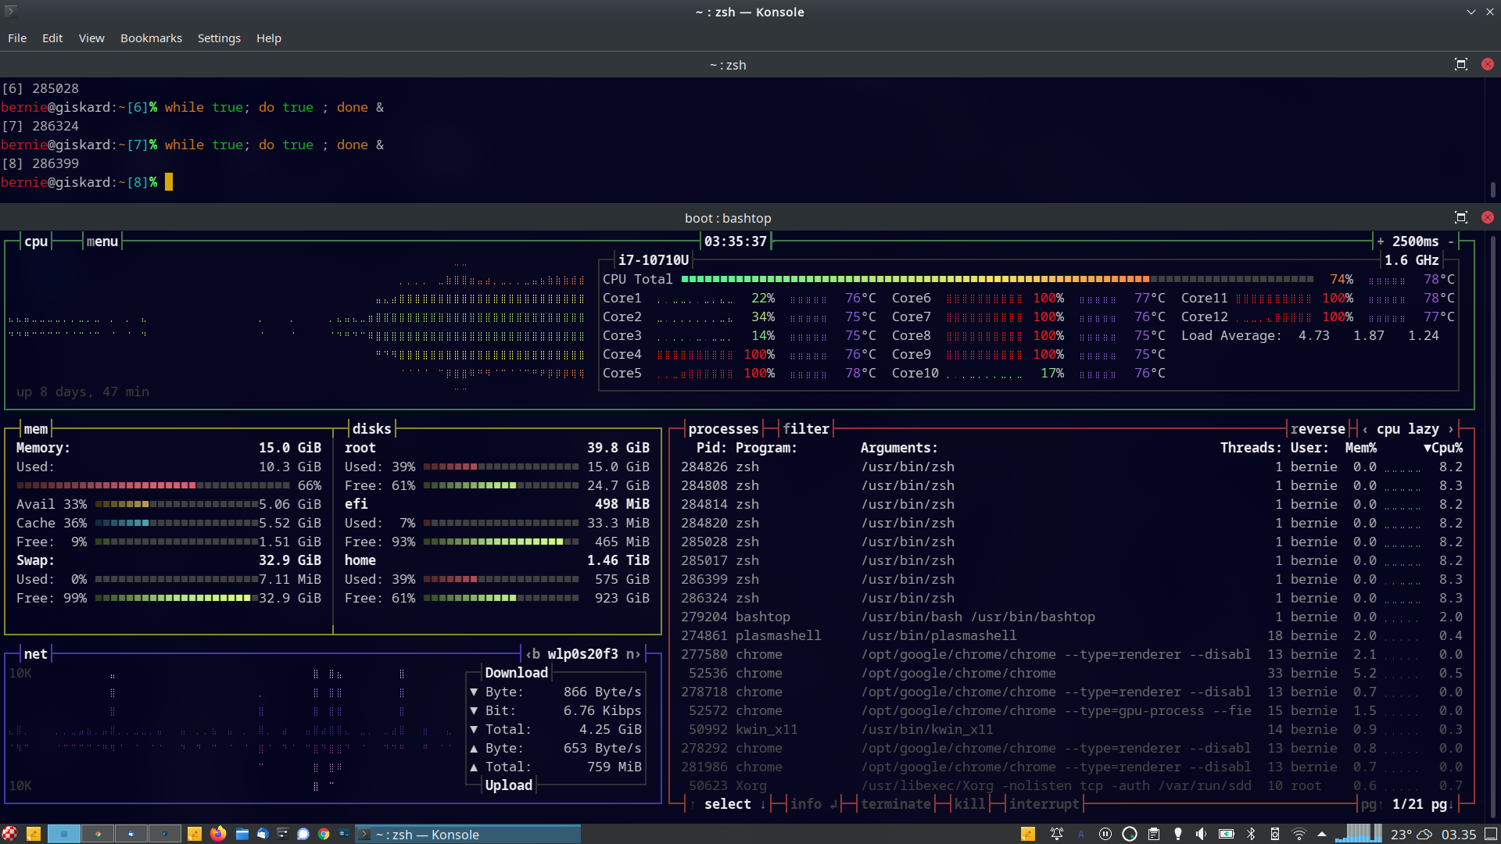Open notifications bell in system tray

[1056, 834]
